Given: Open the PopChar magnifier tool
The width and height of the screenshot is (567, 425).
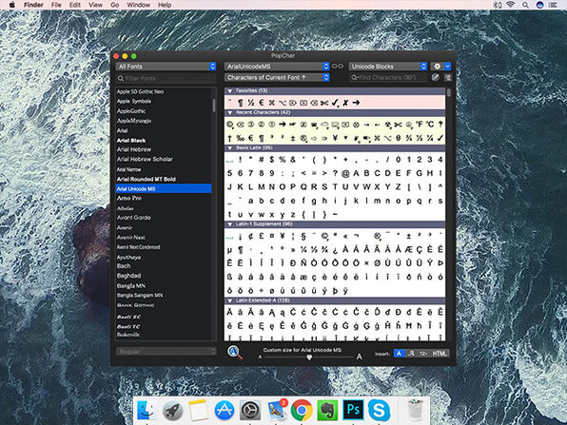Looking at the screenshot, I should click(234, 352).
